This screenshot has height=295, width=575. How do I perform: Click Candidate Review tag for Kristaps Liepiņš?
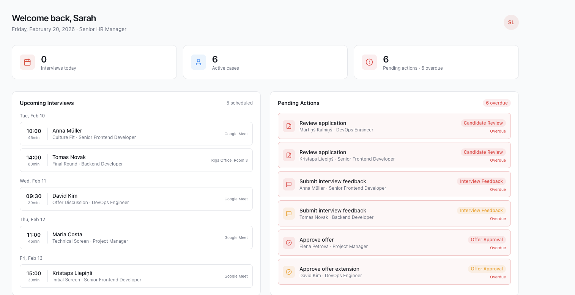pos(483,152)
